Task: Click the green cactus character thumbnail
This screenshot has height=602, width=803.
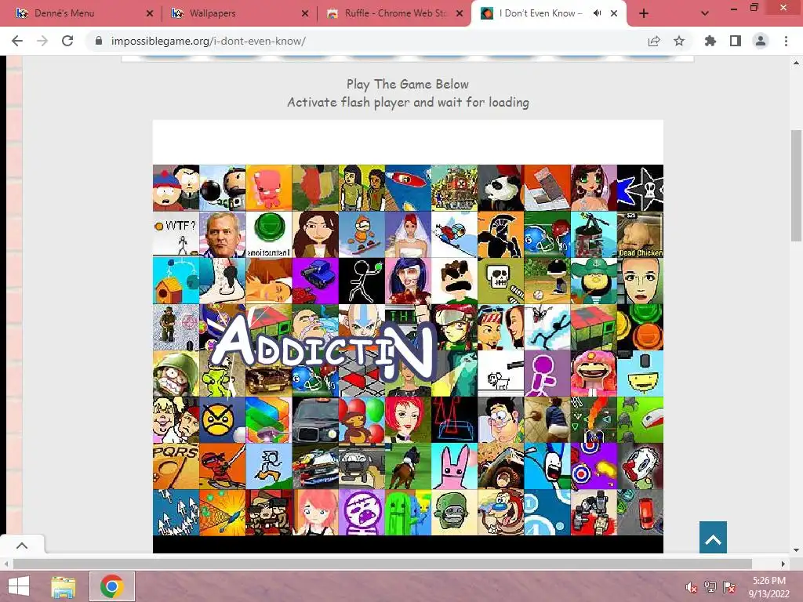Action: (408, 513)
